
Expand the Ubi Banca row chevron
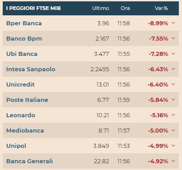click(x=173, y=54)
